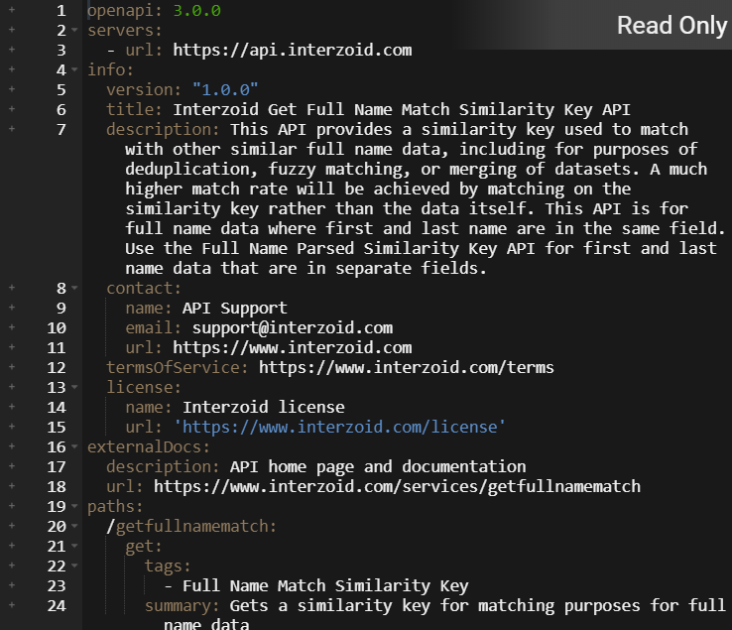Click the openapi version value 3.0.0
This screenshot has width=732, height=630.
pyautogui.click(x=196, y=10)
